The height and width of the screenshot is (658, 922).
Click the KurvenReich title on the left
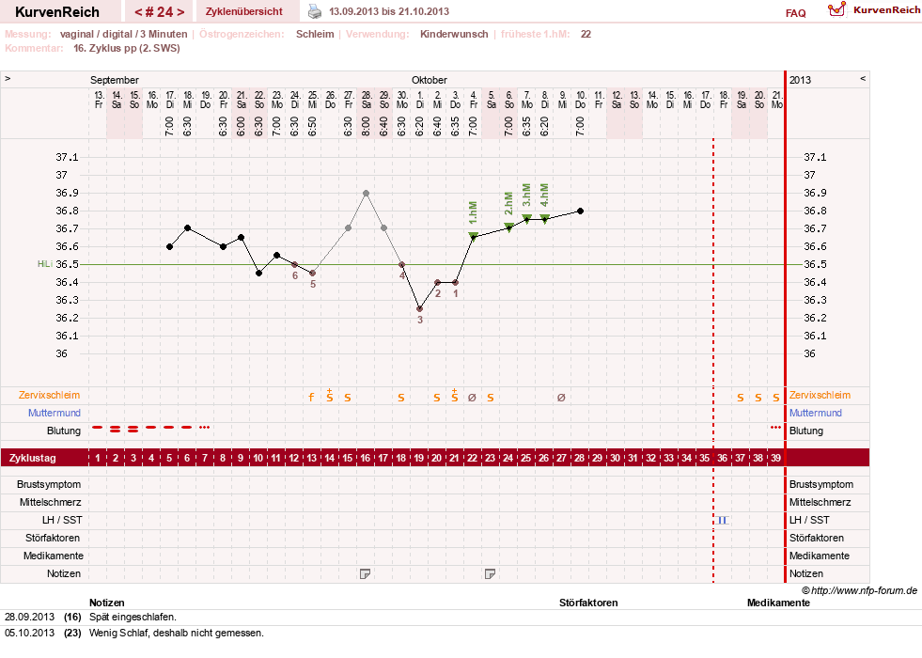tap(57, 12)
